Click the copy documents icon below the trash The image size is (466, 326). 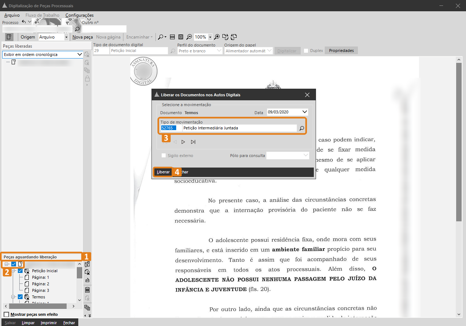coord(87,307)
